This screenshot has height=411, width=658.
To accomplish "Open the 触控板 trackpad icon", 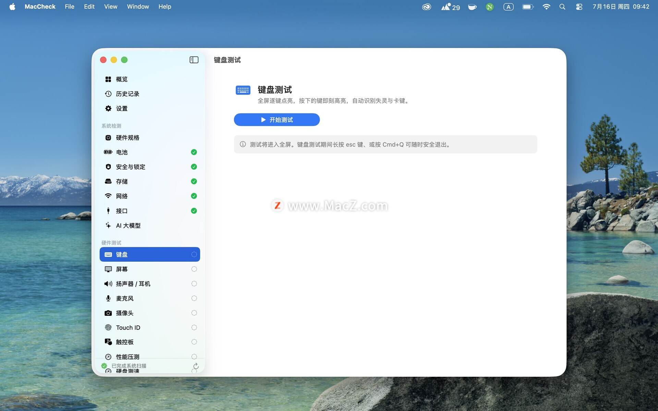I will coord(108,342).
